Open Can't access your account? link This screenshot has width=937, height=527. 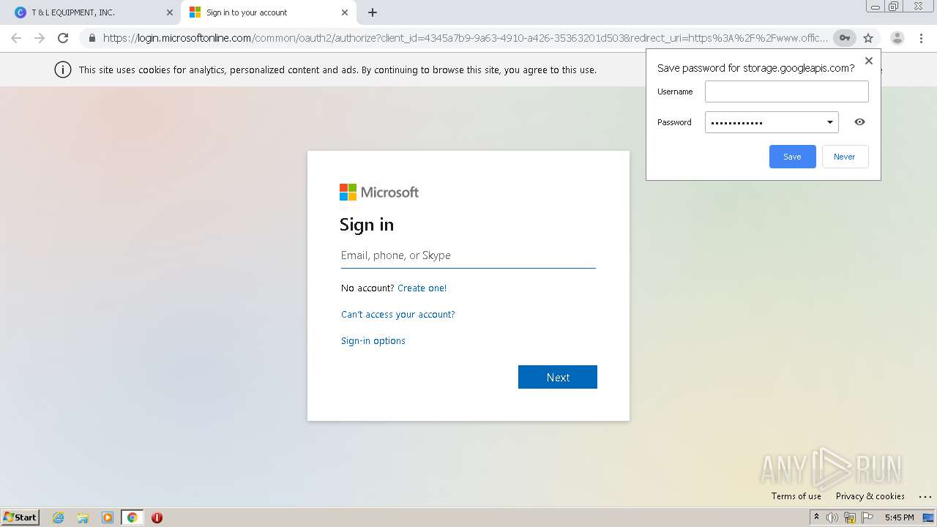[x=397, y=314]
